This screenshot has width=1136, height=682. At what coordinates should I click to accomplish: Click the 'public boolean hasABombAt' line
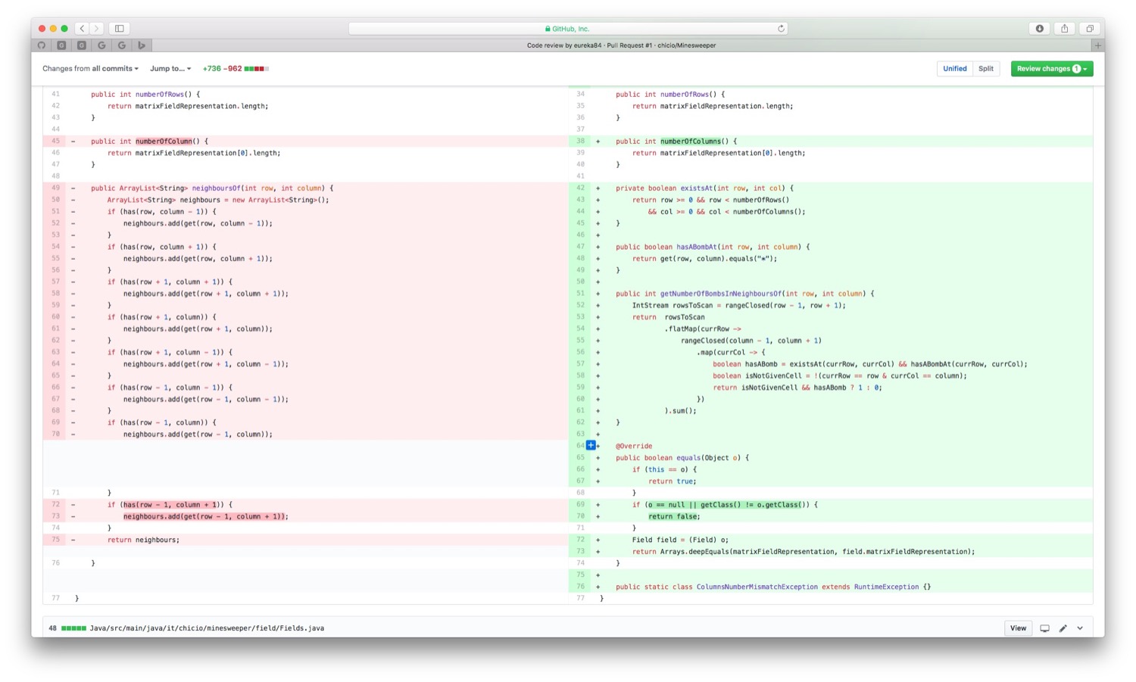842,247
